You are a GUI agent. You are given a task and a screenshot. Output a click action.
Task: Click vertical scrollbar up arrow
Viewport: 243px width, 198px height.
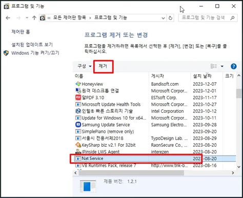pyautogui.click(x=239, y=75)
